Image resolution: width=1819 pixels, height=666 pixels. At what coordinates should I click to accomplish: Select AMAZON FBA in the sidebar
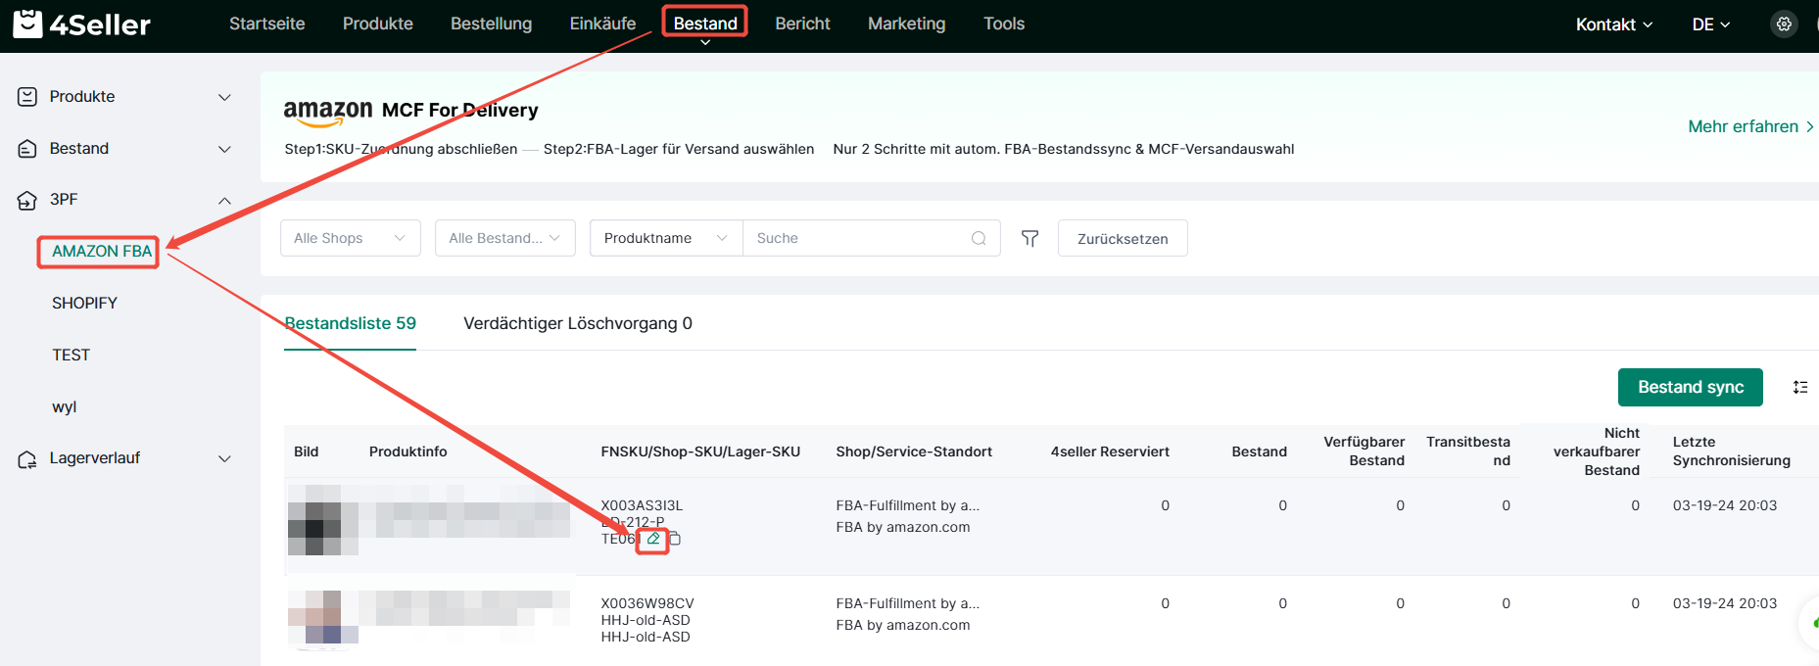coord(102,252)
